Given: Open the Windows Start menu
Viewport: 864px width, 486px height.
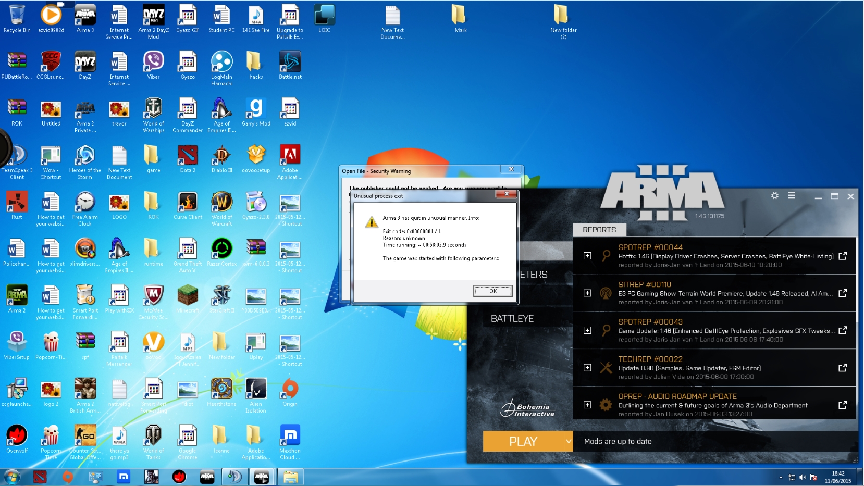Looking at the screenshot, I should [11, 477].
